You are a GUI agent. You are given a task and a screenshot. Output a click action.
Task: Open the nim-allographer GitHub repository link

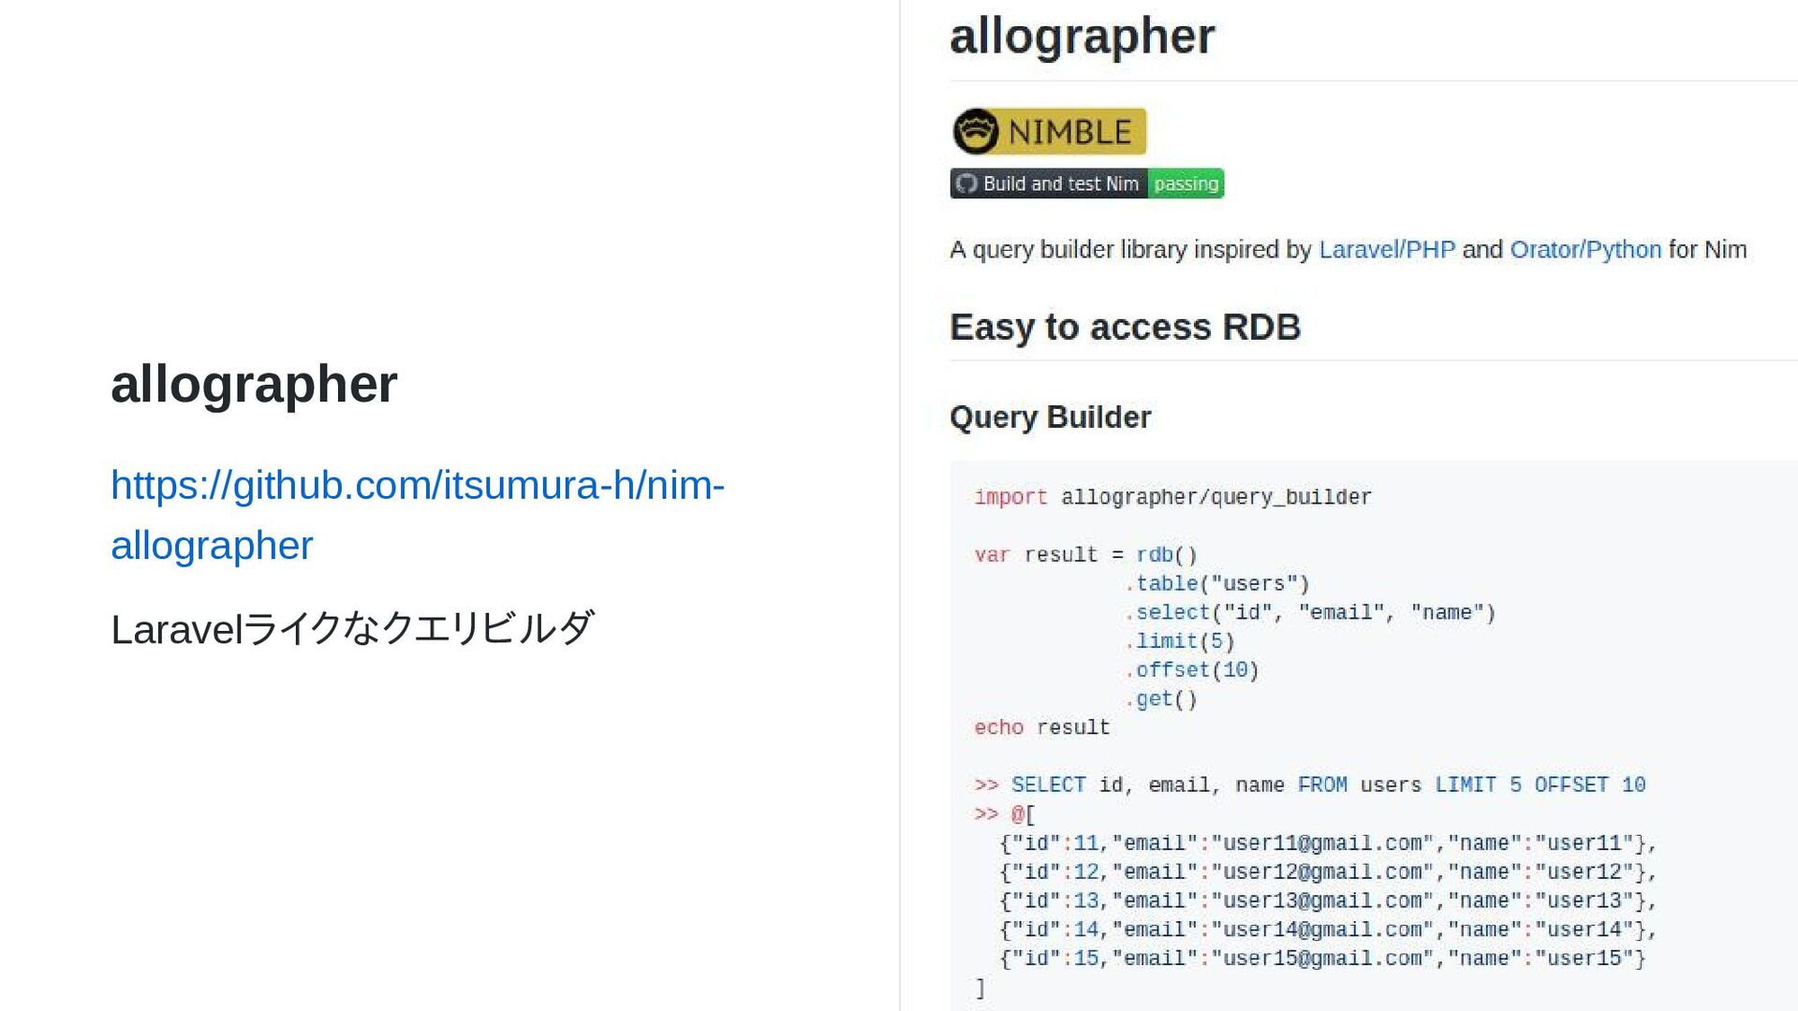click(418, 515)
